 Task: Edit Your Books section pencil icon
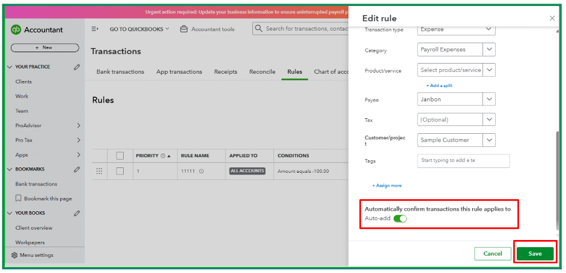[x=76, y=213]
